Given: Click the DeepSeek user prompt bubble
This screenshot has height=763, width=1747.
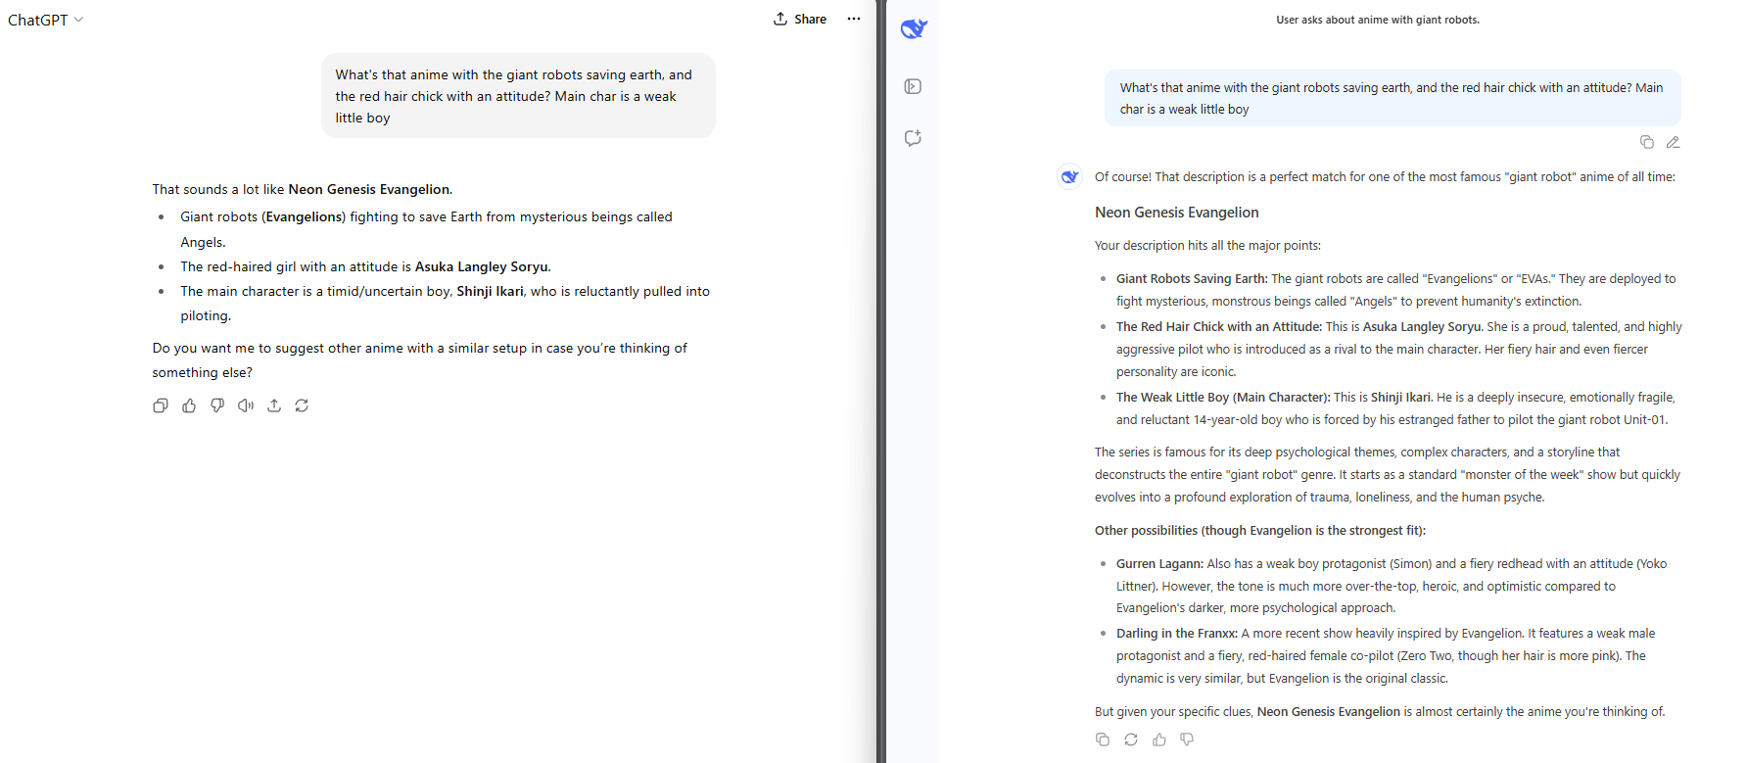Looking at the screenshot, I should [x=1393, y=98].
